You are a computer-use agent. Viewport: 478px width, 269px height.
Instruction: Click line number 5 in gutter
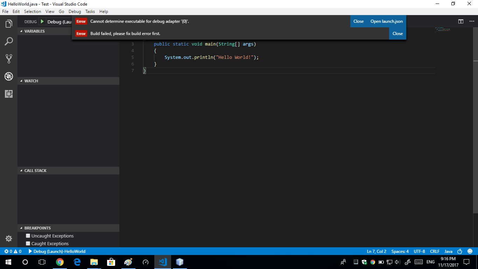coord(133,57)
